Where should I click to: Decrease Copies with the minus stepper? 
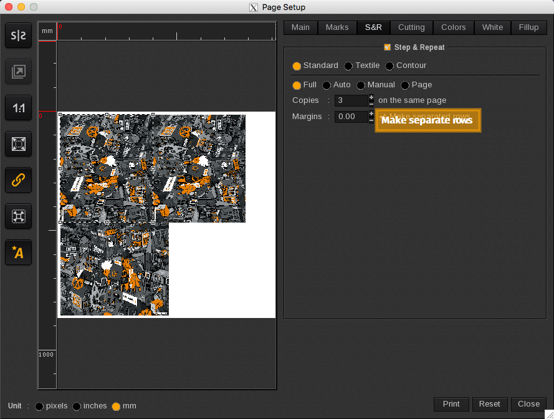[371, 104]
